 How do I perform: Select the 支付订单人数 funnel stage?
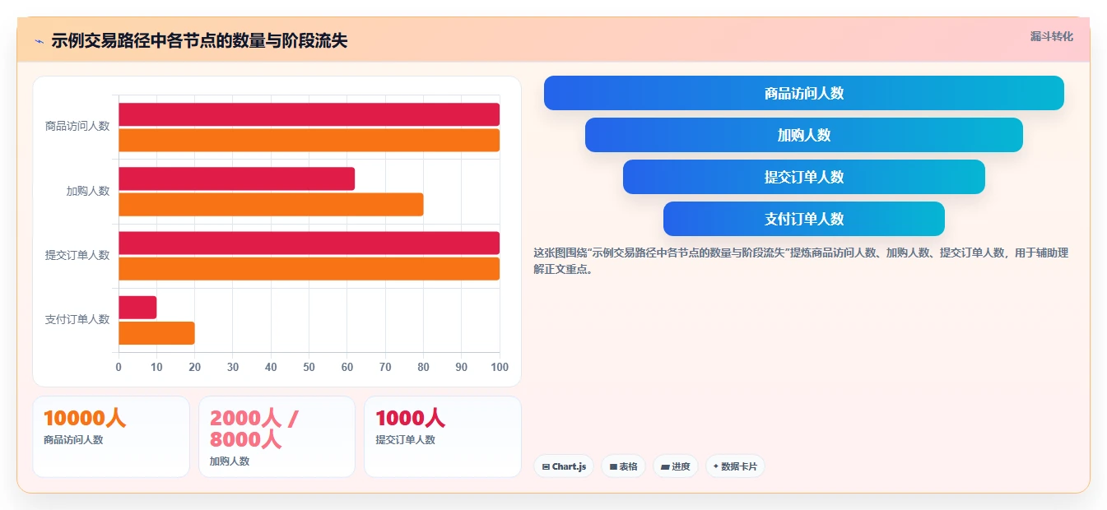click(x=803, y=219)
